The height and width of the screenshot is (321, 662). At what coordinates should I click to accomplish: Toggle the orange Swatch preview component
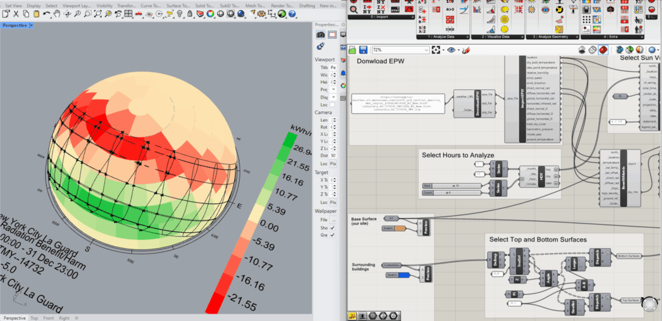click(394, 228)
